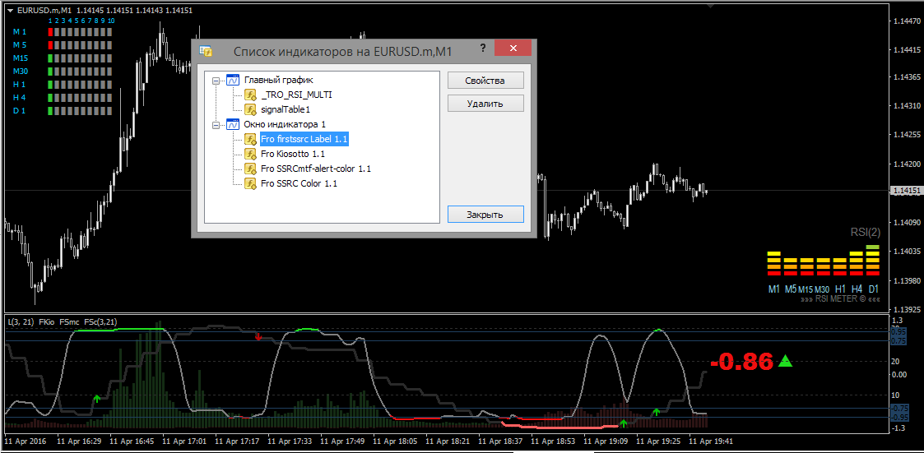
Task: Click the H 1 signal table label
Action: pos(20,85)
